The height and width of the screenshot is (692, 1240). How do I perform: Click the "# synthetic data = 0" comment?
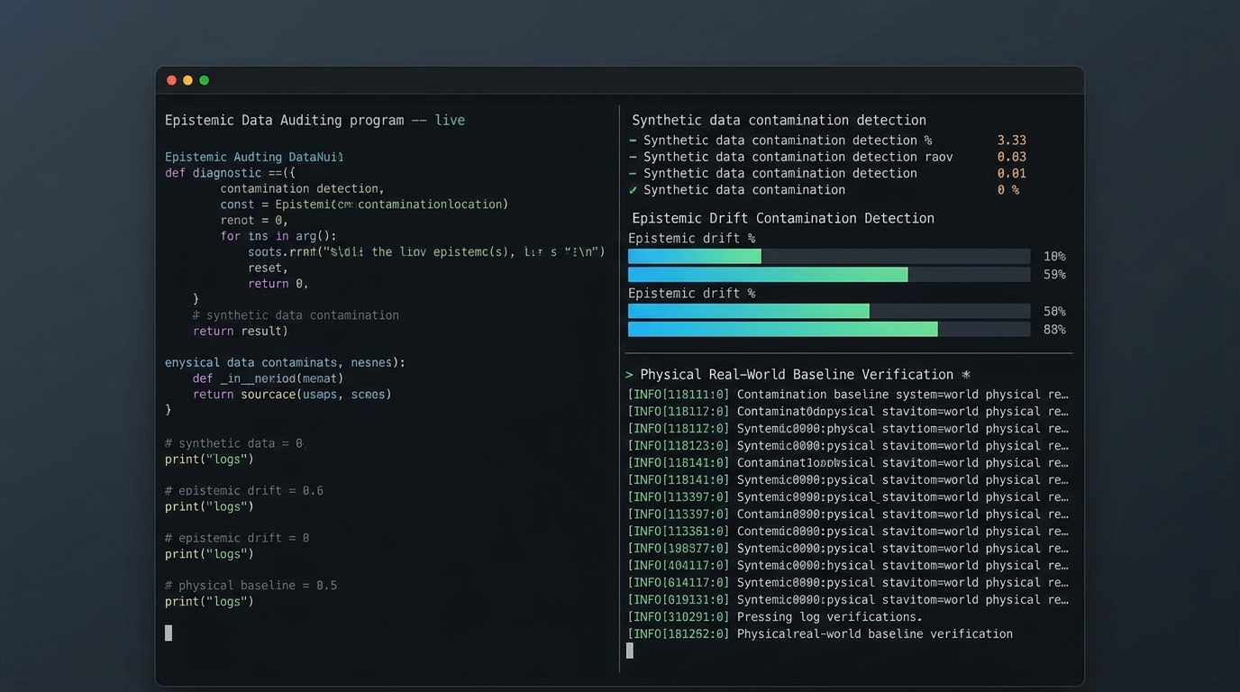[x=234, y=443]
